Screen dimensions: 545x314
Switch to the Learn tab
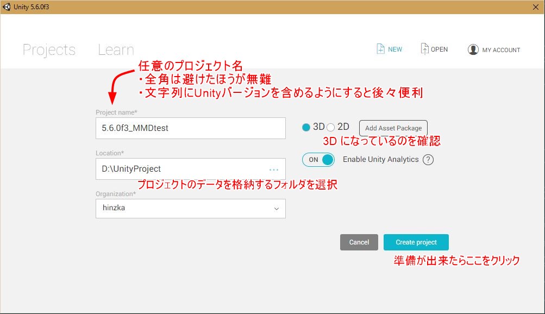116,49
